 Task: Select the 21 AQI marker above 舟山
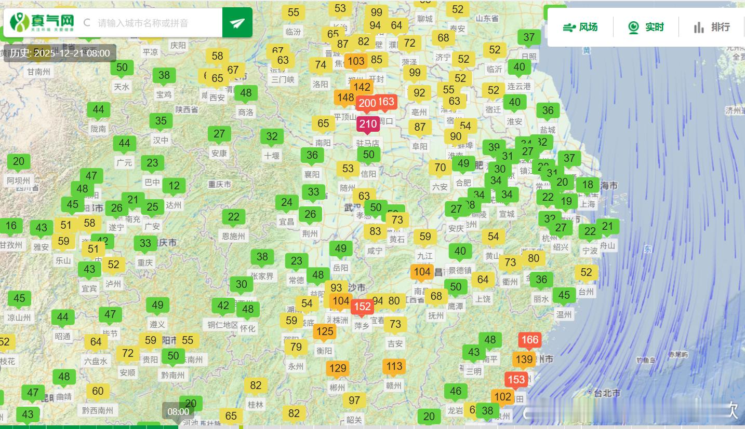607,226
